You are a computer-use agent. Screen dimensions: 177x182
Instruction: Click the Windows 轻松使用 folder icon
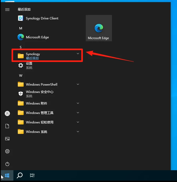click(21, 122)
